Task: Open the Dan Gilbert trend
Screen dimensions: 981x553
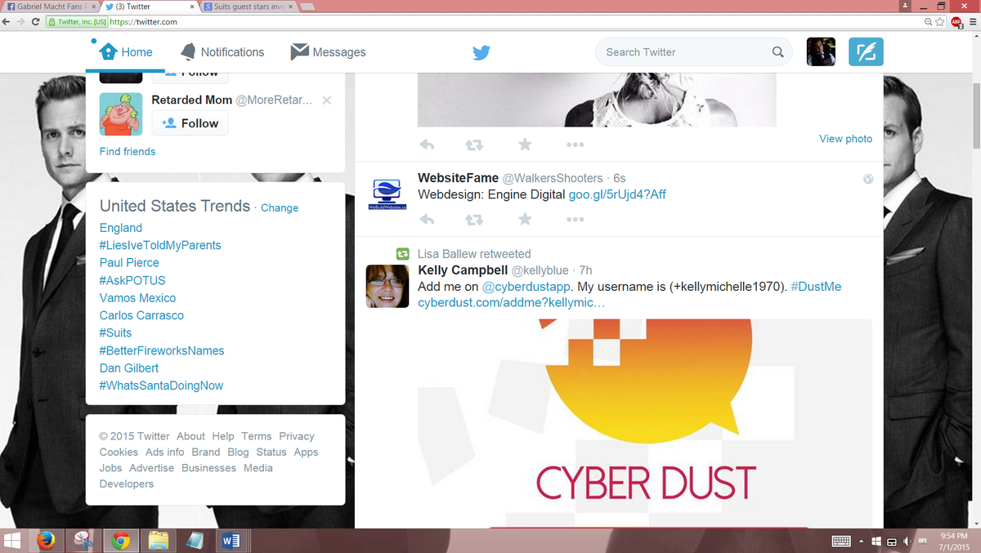Action: [x=129, y=368]
